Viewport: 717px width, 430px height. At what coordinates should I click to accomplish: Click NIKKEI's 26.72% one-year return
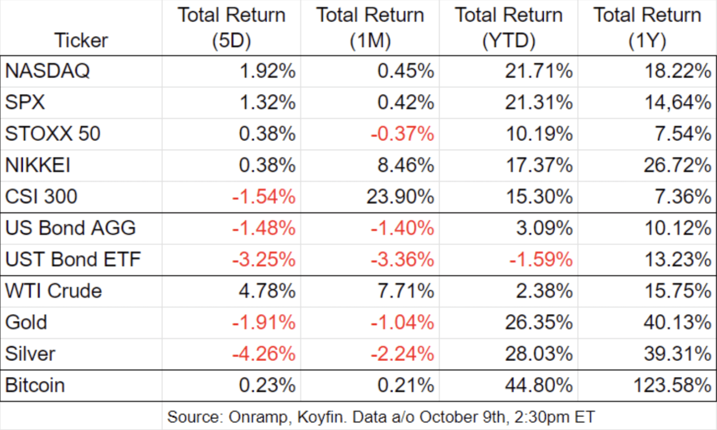[677, 165]
